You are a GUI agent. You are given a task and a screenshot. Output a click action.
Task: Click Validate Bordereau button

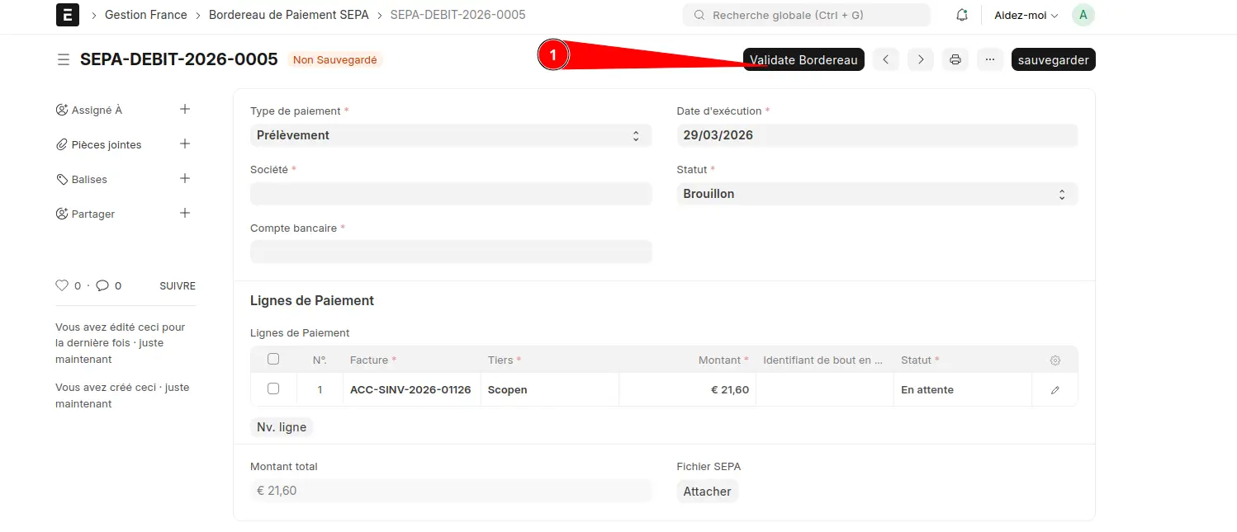click(x=803, y=59)
